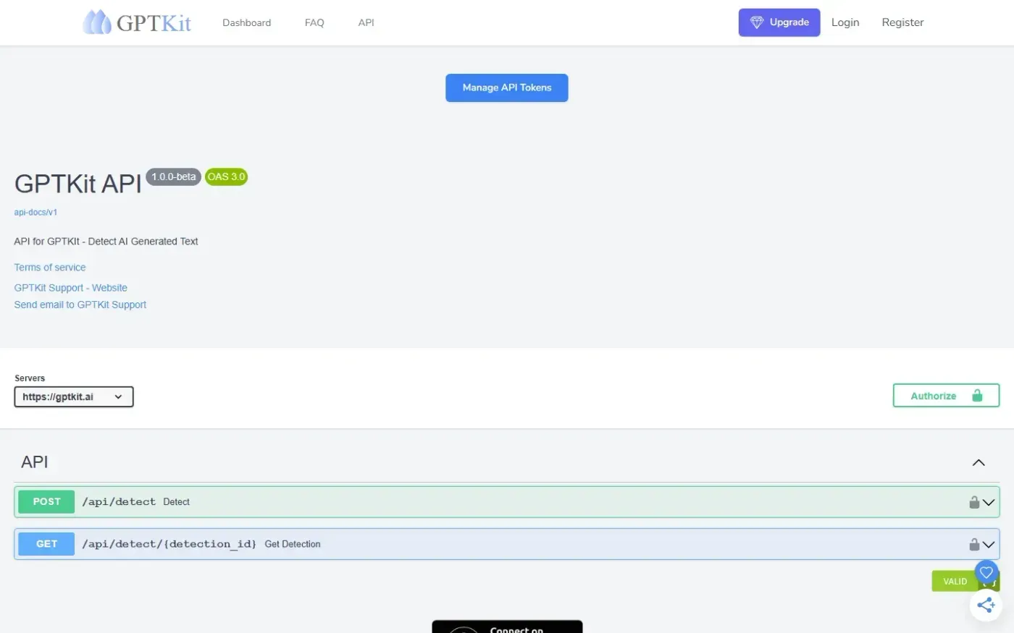
Task: Open Terms of service link
Action: 50,267
